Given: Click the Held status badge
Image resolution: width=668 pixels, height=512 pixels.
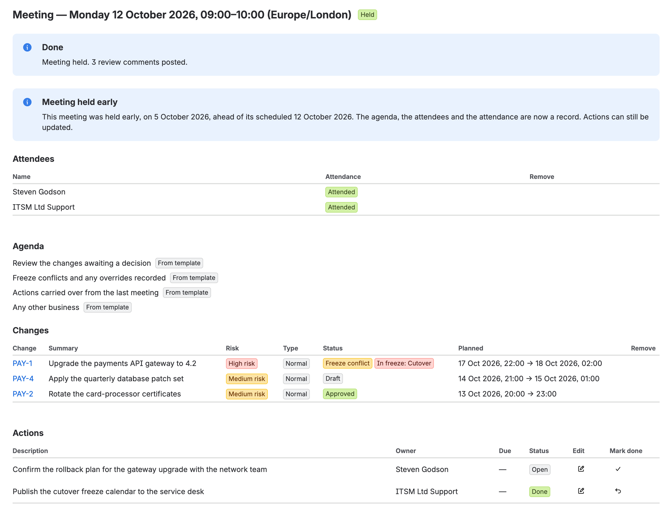Looking at the screenshot, I should click(x=367, y=15).
